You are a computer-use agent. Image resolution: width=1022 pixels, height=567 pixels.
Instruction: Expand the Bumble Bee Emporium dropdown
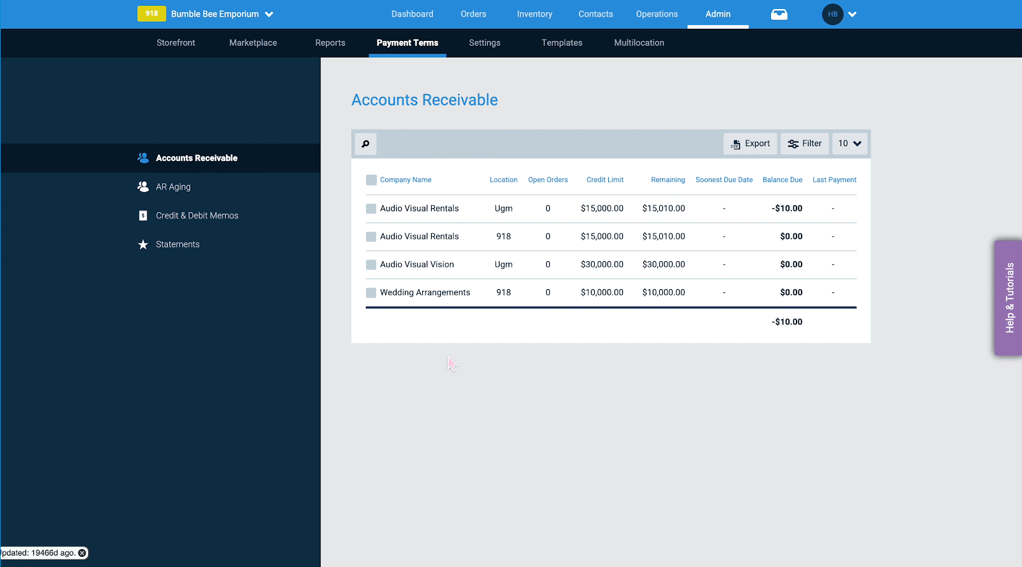click(x=269, y=14)
